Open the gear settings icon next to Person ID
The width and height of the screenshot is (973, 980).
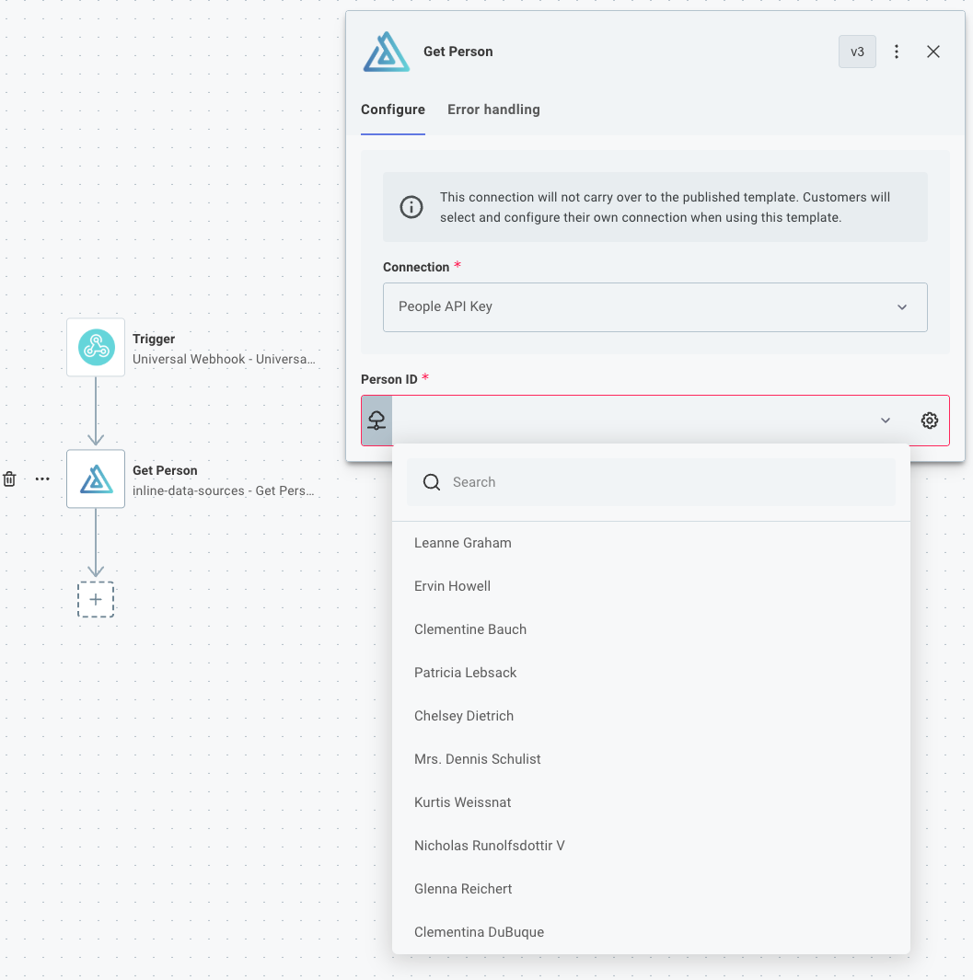(929, 421)
